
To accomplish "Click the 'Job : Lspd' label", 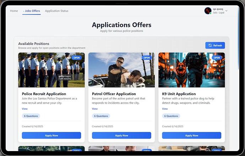I will 218,13.
